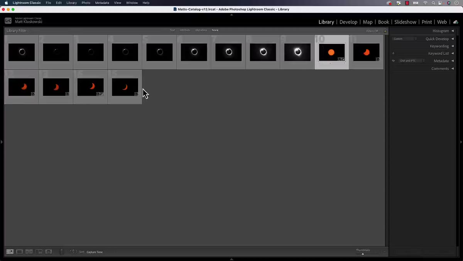
Task: Click the Lightroom Classic LrC logo
Action: pyautogui.click(x=8, y=20)
